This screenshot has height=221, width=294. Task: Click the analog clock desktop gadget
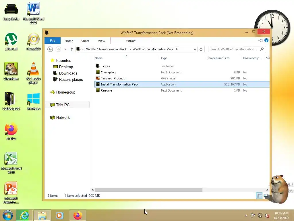(272, 28)
